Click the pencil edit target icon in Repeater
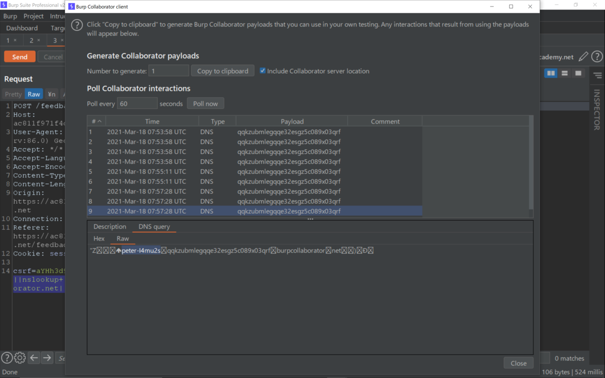605x378 pixels. point(583,57)
